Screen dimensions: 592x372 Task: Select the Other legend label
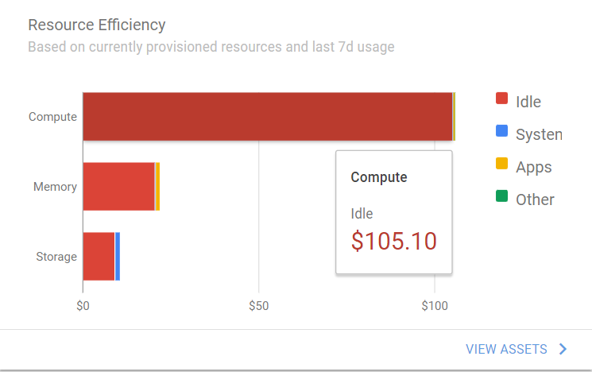point(535,200)
